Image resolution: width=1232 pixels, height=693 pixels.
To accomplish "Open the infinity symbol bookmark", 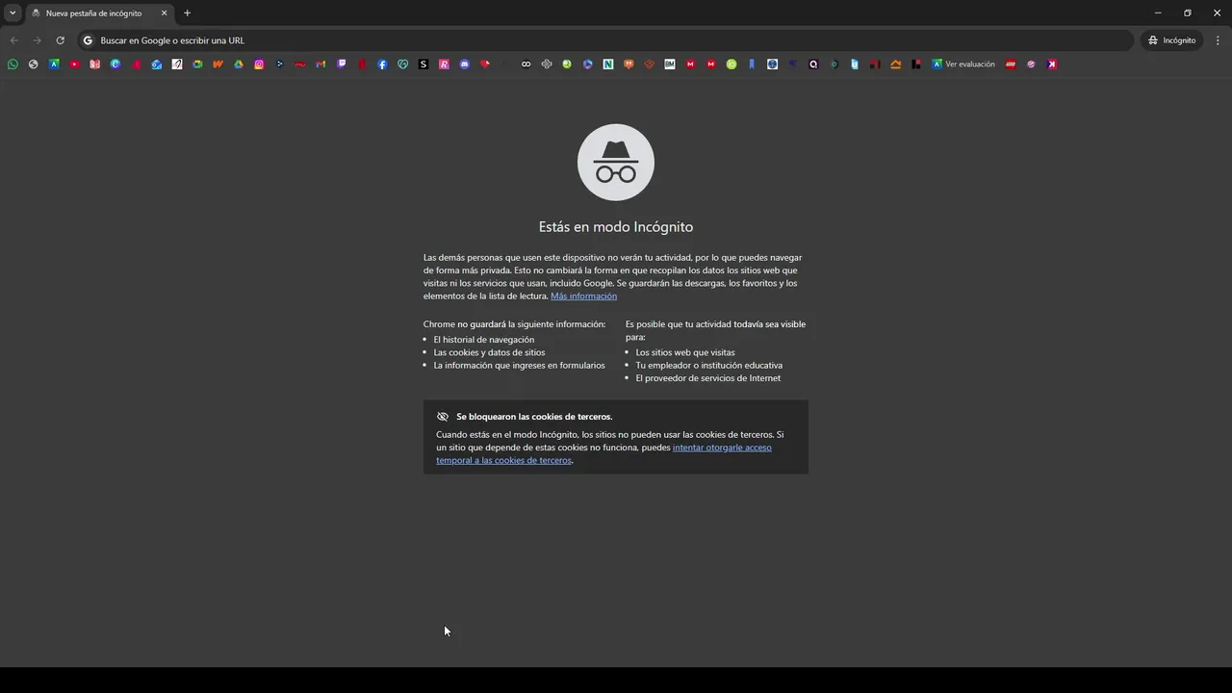I will coord(526,64).
